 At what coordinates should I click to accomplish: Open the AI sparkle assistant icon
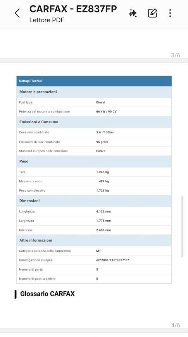coord(133,13)
